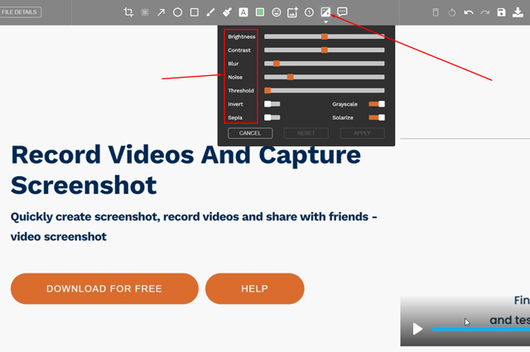This screenshot has width=530, height=352.
Task: Open the green color picker swatch
Action: coord(260,12)
